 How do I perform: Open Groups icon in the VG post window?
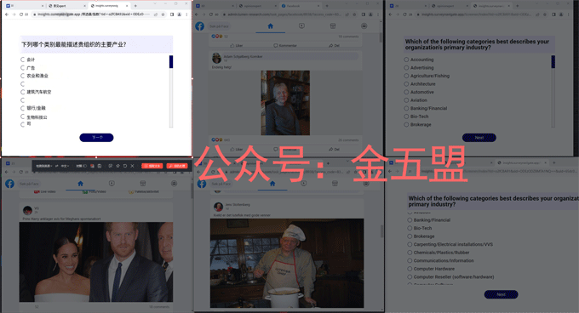(x=174, y=183)
